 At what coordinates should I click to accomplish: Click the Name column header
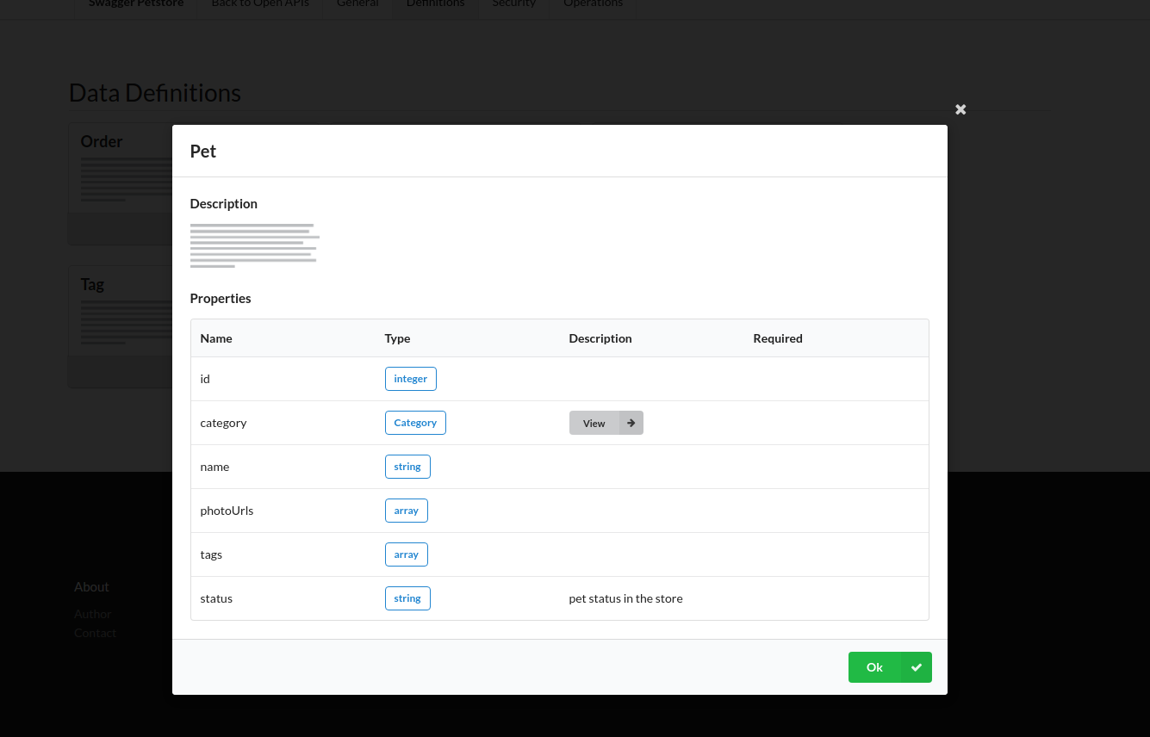216,338
